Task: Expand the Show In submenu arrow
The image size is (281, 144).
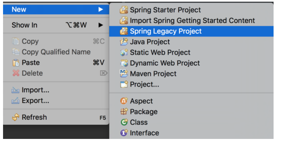Action: tap(100, 25)
